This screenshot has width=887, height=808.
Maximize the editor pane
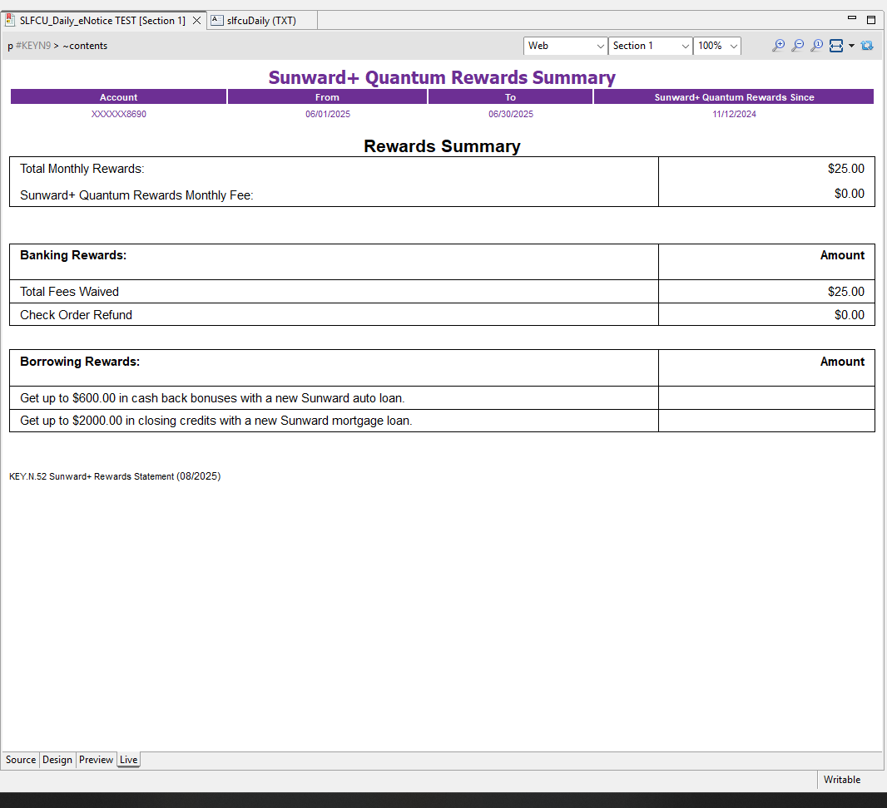coord(871,19)
